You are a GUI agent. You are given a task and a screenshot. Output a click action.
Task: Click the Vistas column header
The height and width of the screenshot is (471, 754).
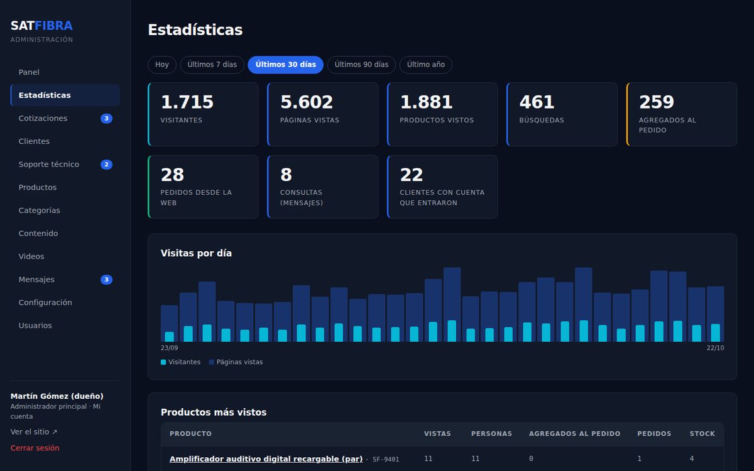tap(437, 434)
